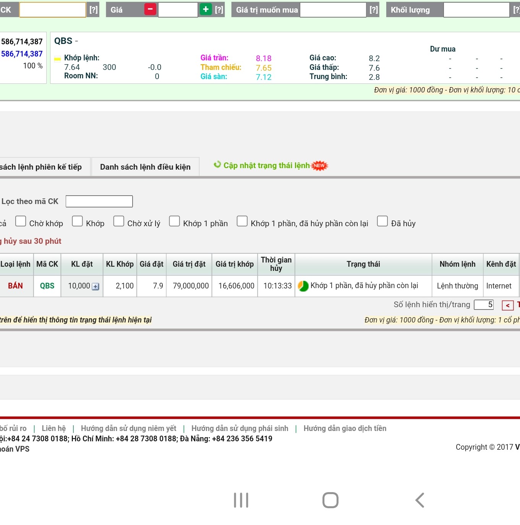Click the Liên hệ footer link

(53, 428)
